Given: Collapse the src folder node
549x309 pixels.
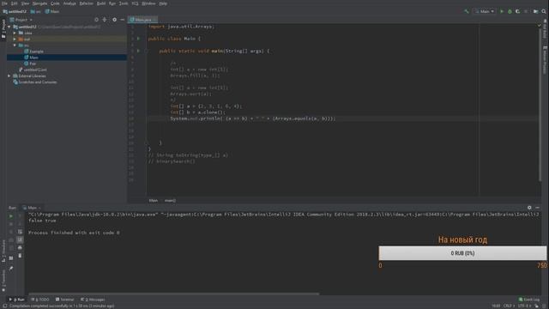Looking at the screenshot, I should (15, 45).
